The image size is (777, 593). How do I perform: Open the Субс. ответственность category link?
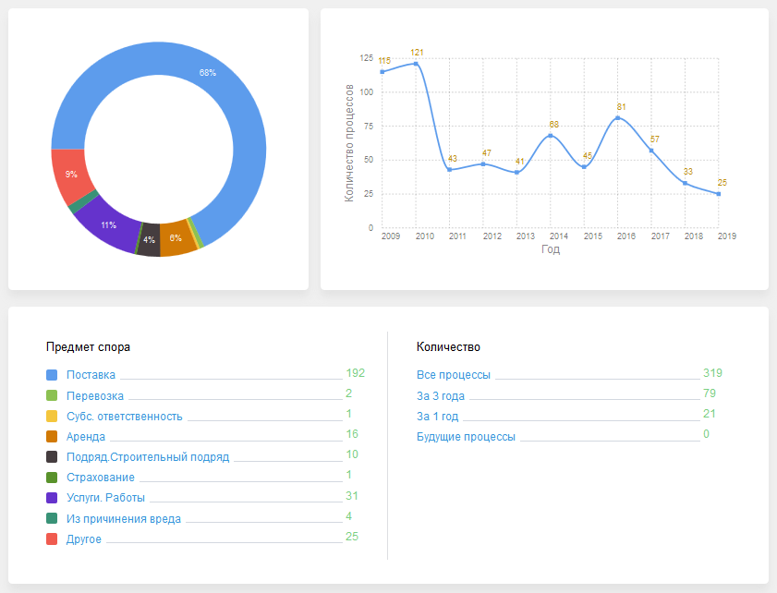(x=125, y=417)
